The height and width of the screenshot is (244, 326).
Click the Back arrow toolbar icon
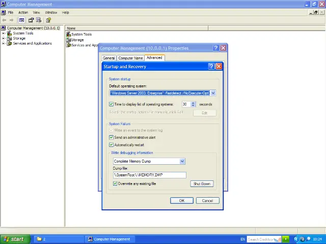[x=4, y=20]
